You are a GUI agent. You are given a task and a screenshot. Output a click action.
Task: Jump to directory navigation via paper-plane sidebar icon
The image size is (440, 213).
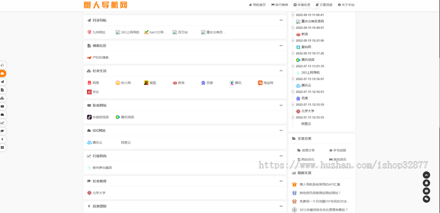point(2,81)
